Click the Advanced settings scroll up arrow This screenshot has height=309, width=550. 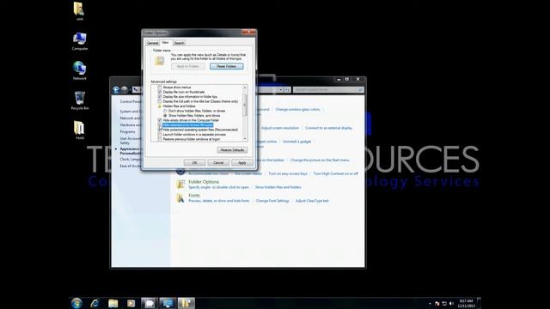245,88
